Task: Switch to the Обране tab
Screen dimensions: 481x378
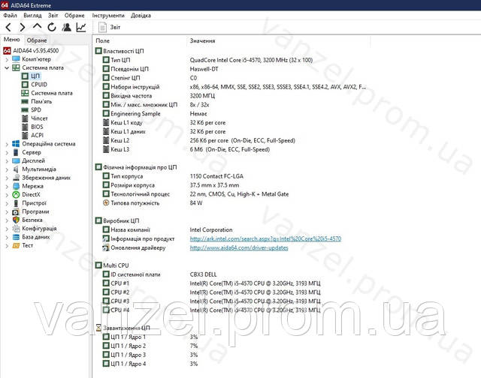Action: pos(37,40)
